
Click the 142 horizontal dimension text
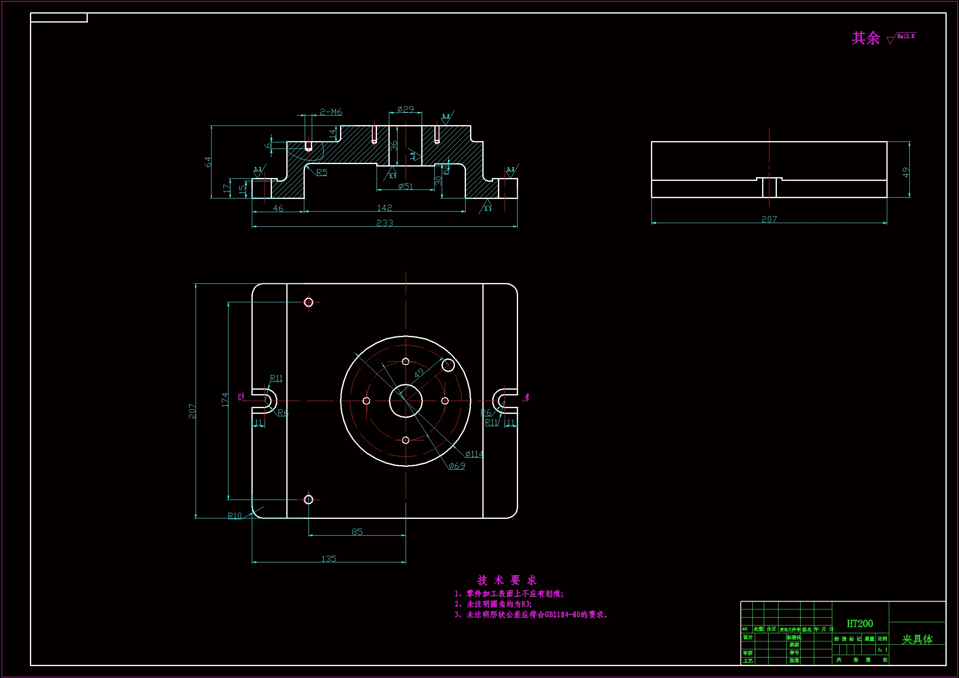[384, 208]
